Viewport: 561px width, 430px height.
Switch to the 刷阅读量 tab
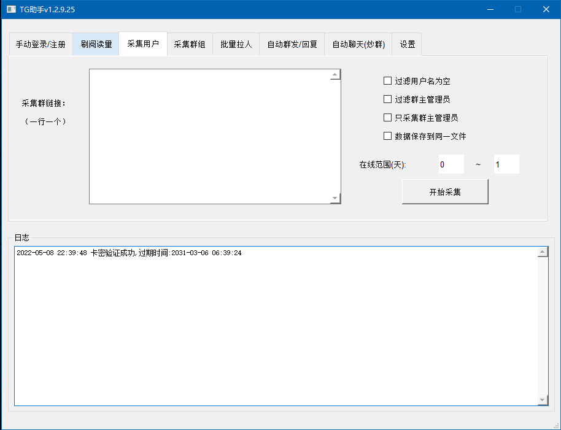click(96, 44)
